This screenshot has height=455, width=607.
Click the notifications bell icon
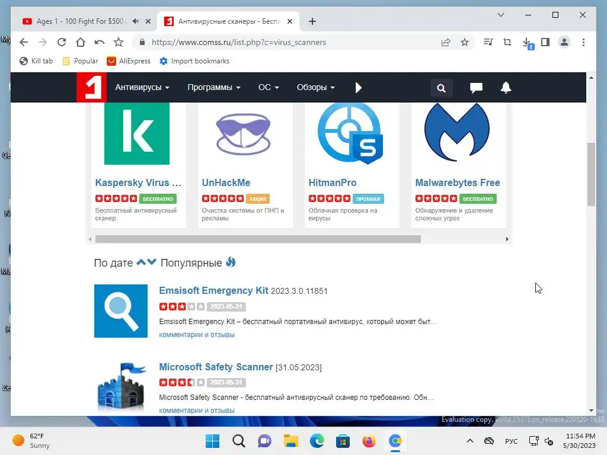(x=506, y=88)
